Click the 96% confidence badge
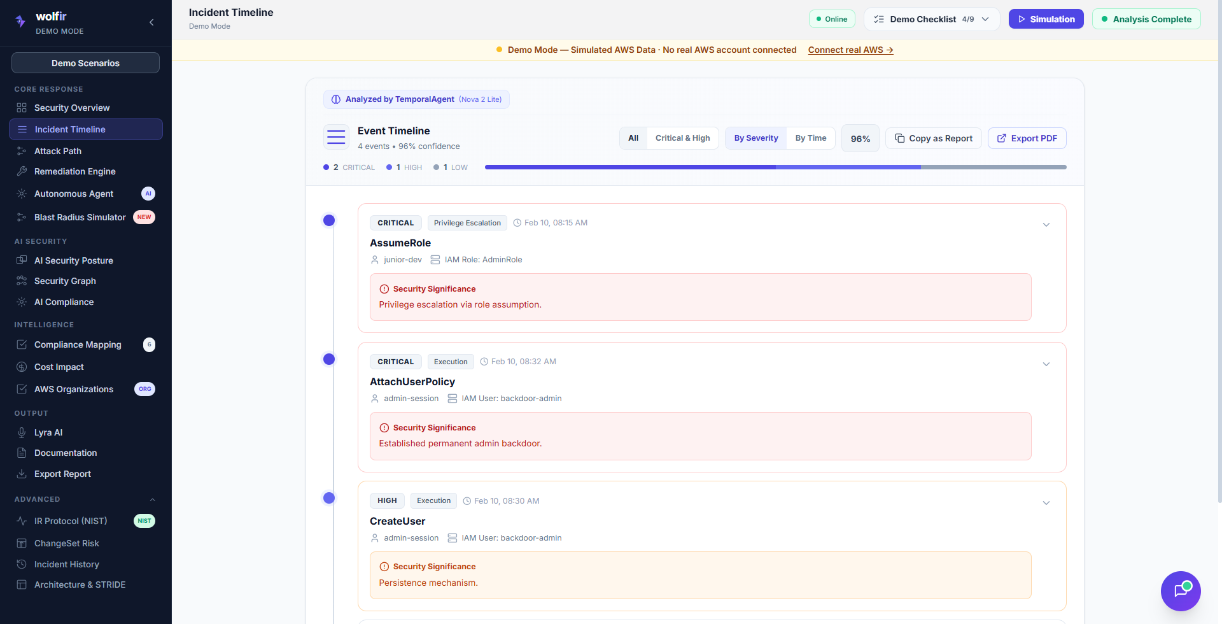Viewport: 1222px width, 624px height. click(x=860, y=138)
